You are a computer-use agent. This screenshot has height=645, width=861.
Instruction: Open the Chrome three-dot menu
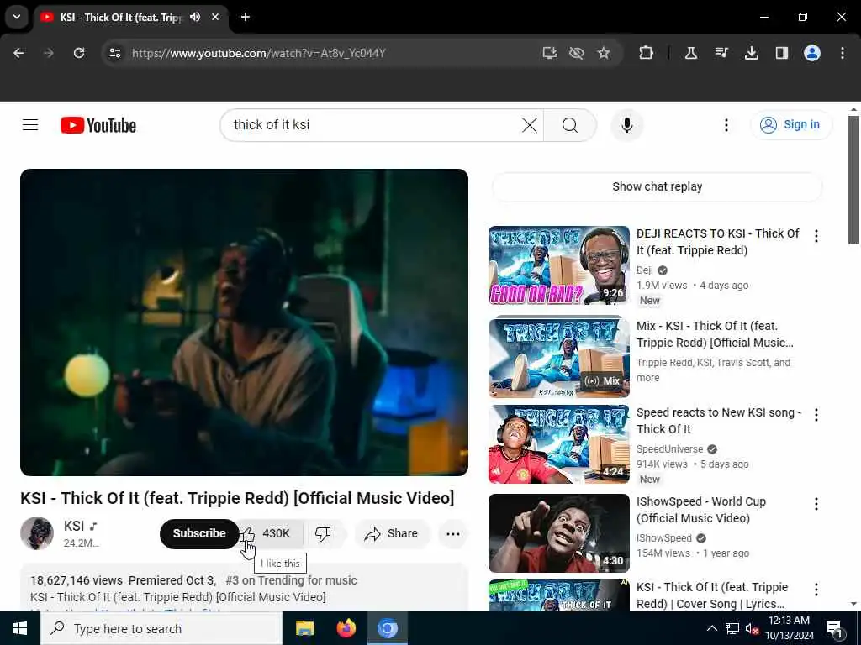[843, 53]
